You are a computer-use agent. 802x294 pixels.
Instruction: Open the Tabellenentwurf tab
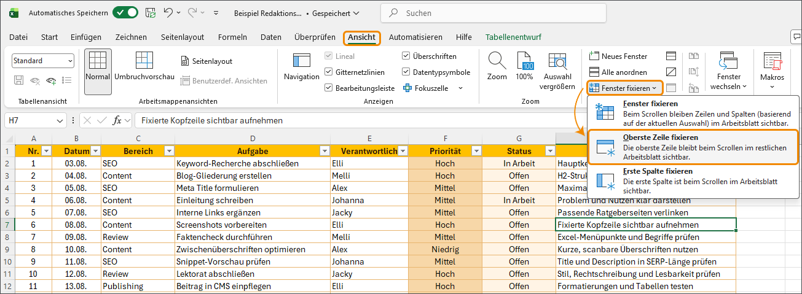(x=513, y=37)
